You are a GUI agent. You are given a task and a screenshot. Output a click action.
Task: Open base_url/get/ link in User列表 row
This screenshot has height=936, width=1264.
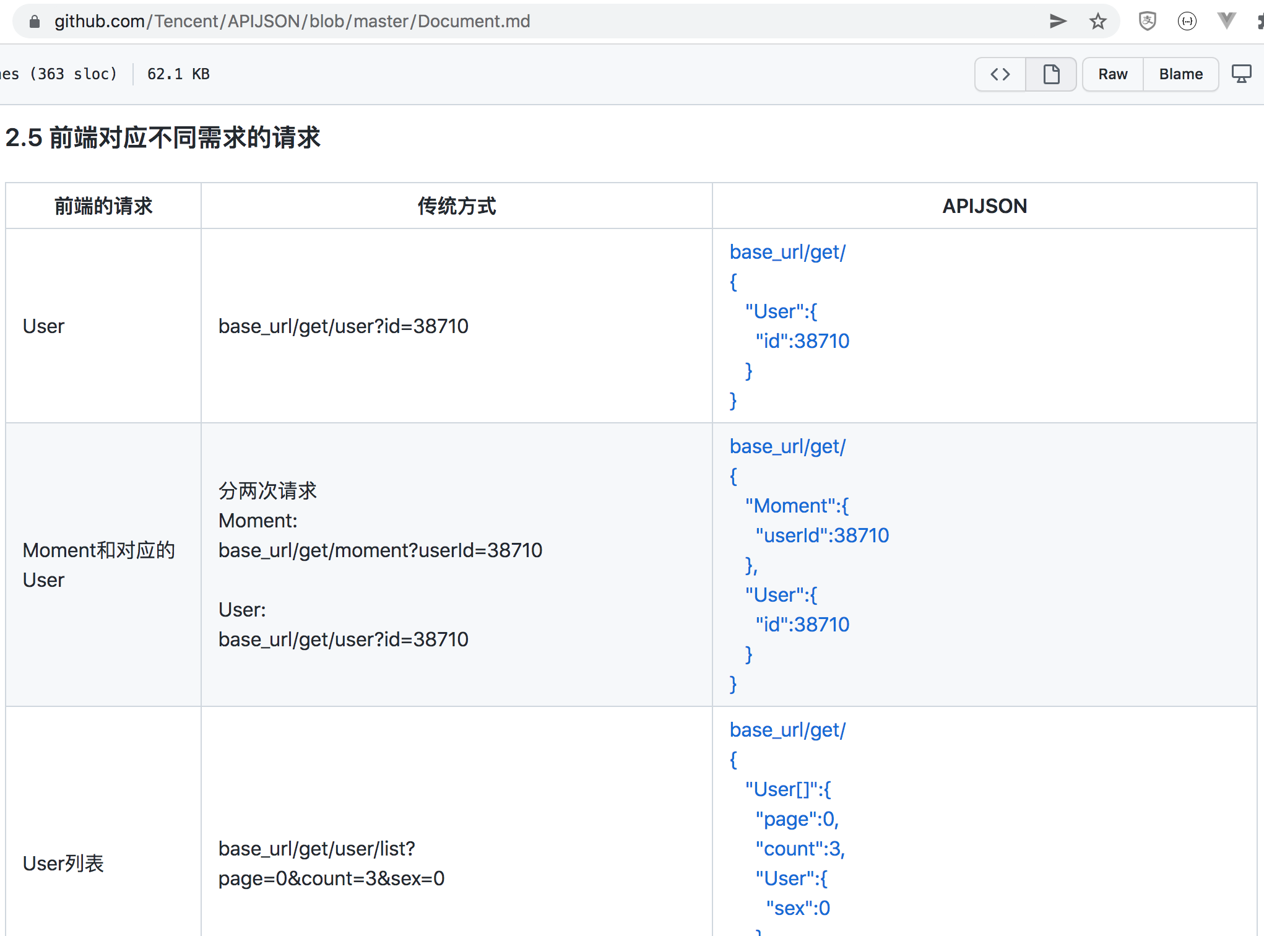coord(787,730)
